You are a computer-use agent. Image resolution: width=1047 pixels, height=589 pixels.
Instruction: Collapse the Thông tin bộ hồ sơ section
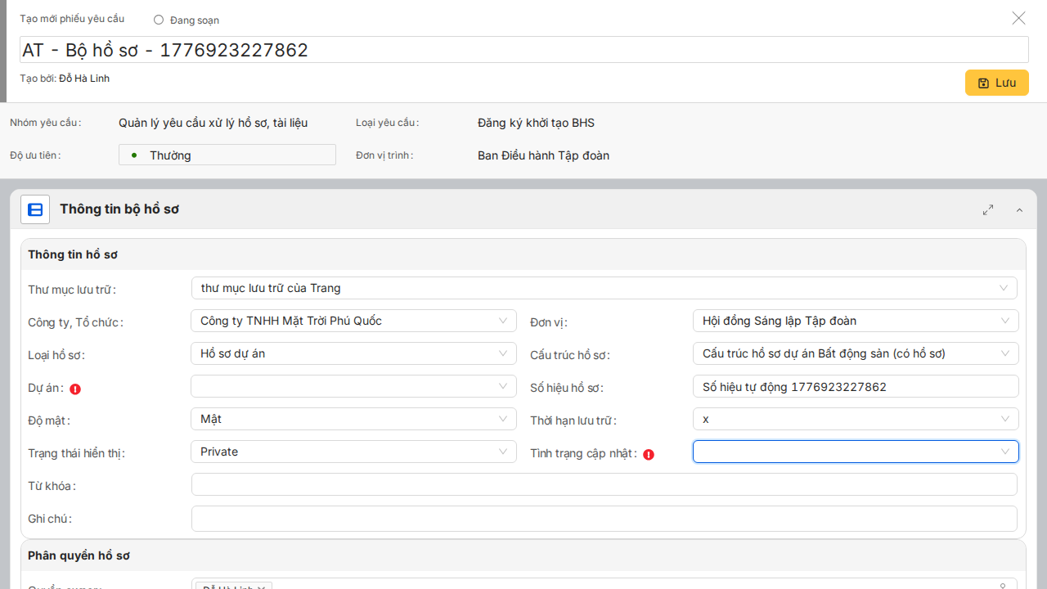click(x=1019, y=210)
